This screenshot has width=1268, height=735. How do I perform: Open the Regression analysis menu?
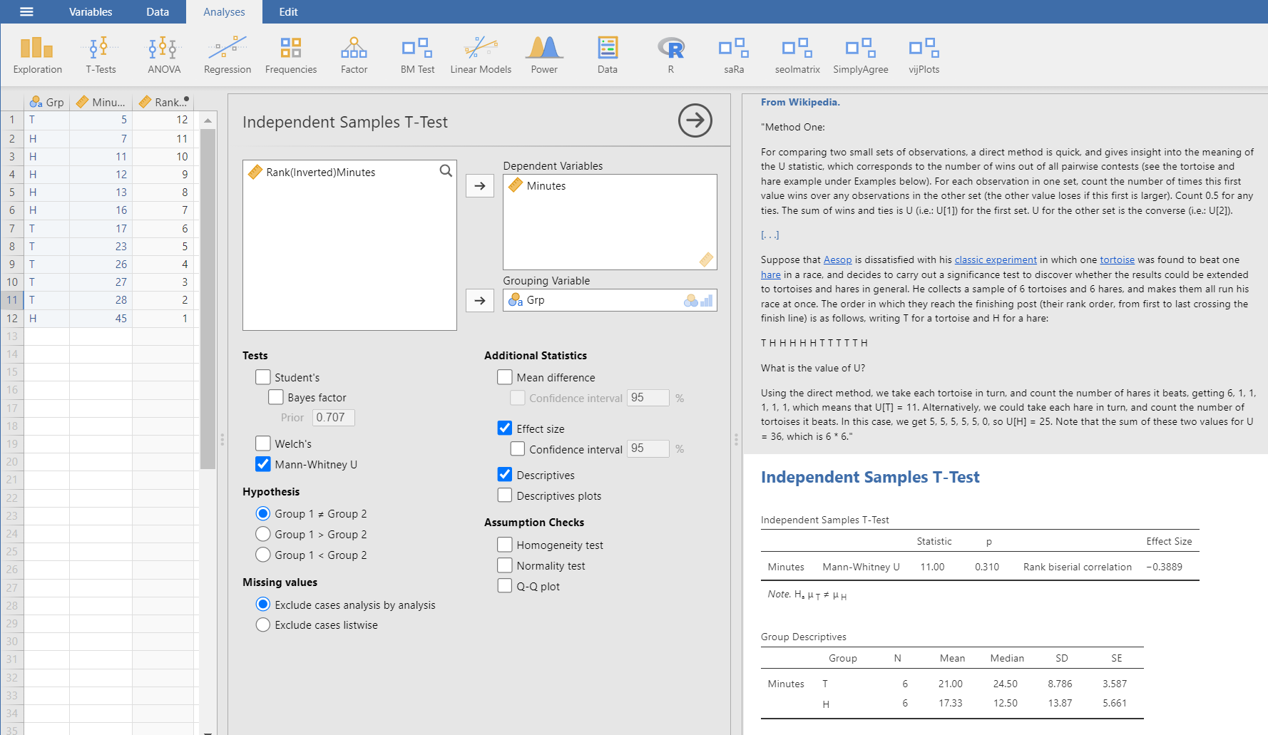click(x=227, y=55)
